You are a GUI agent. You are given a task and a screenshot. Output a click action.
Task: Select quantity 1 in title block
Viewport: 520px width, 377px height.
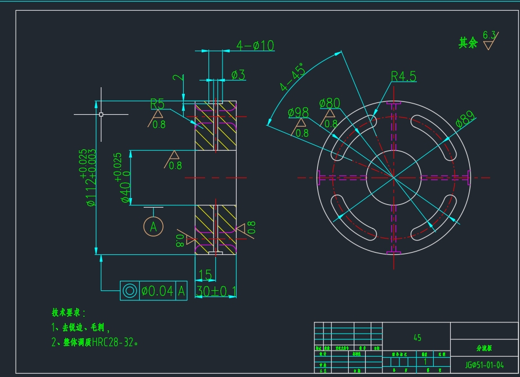pos(425,362)
